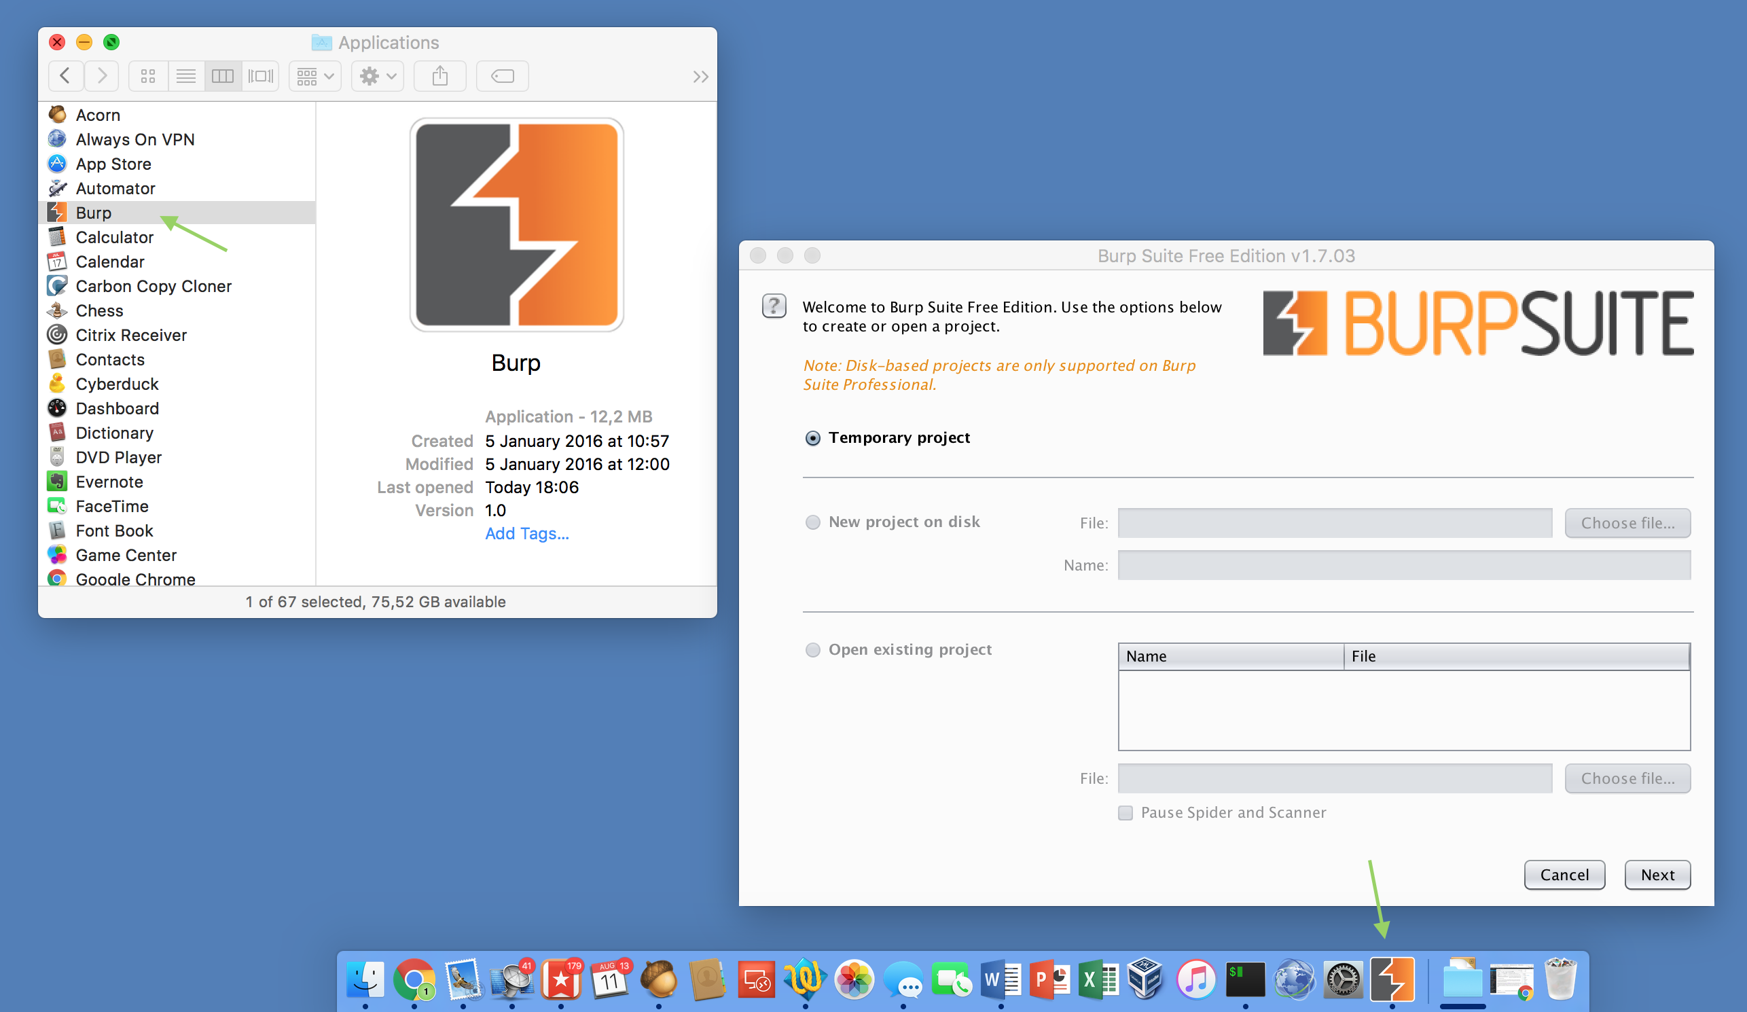The image size is (1747, 1012).
Task: Select Temporary project radio button
Action: (x=812, y=438)
